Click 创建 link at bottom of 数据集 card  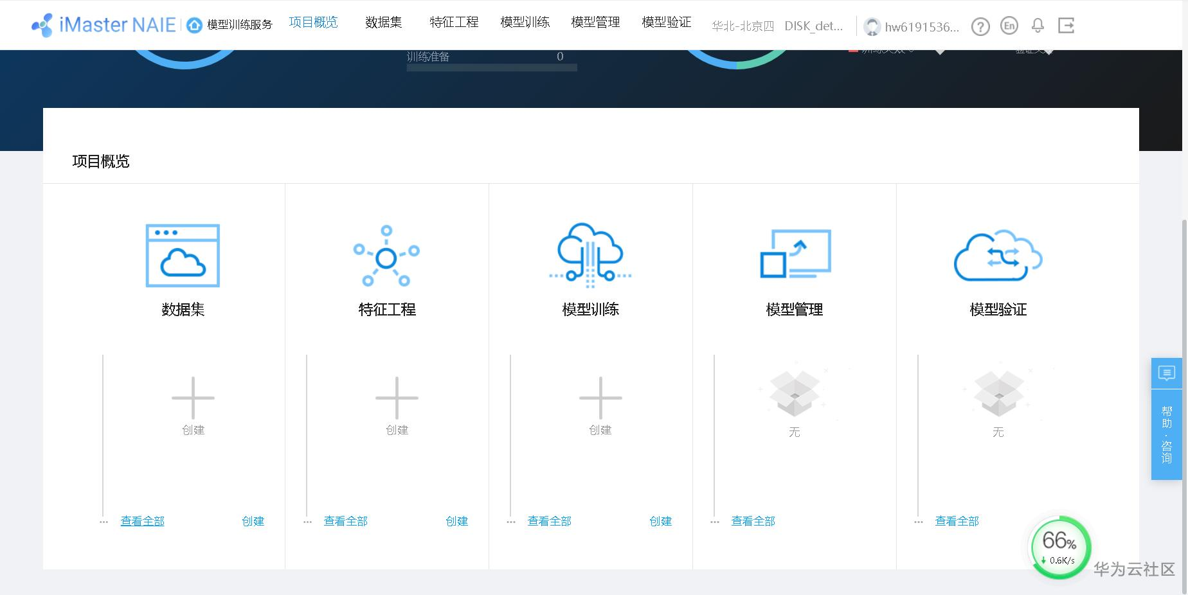253,521
